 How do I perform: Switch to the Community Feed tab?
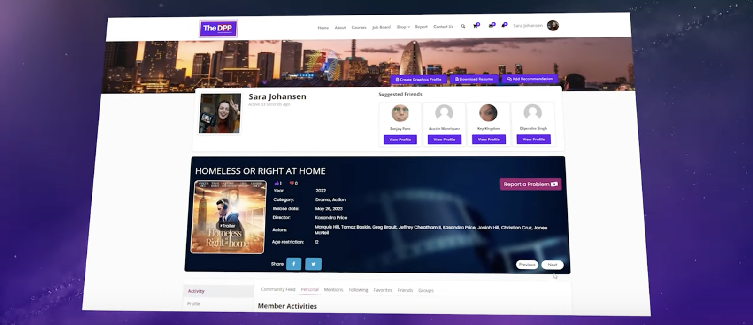(278, 289)
